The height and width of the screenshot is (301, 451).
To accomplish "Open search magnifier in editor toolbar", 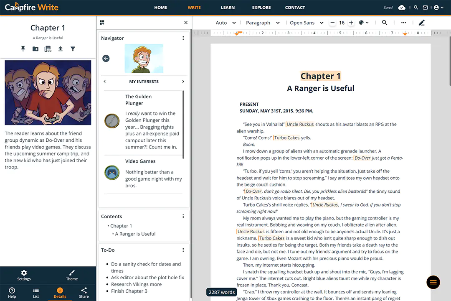I will point(385,23).
